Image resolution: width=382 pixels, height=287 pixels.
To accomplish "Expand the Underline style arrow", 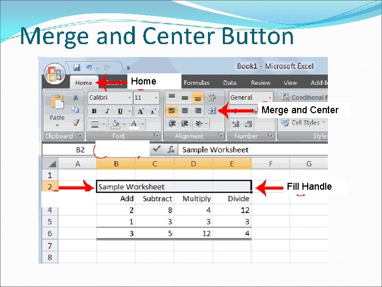I will point(129,111).
